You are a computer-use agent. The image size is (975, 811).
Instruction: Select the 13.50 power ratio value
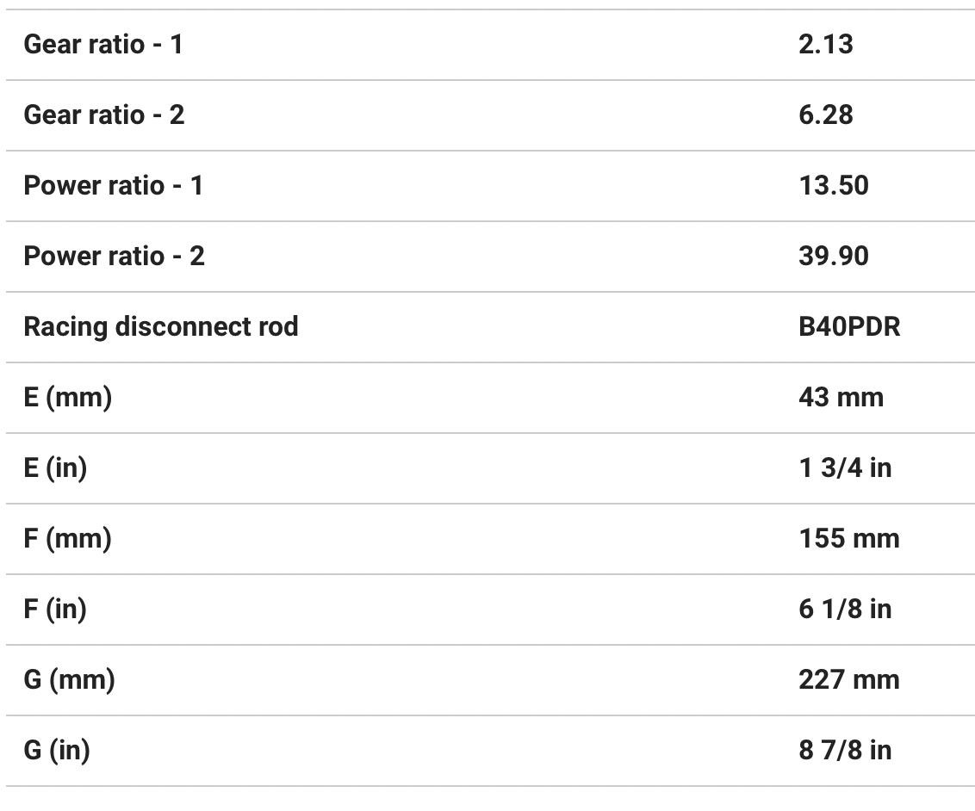833,186
